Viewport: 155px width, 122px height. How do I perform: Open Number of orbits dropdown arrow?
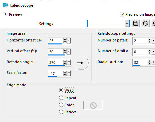(153, 51)
